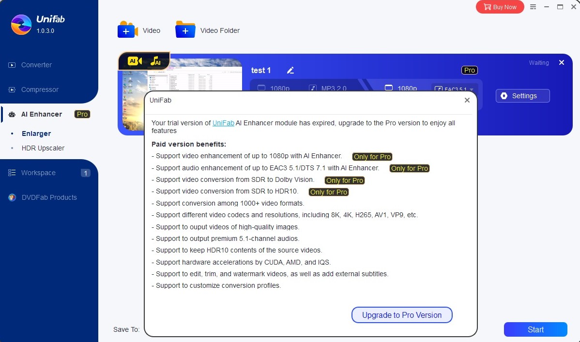Click the source MP3 2.0 audio info
Image resolution: width=580 pixels, height=342 pixels.
328,89
